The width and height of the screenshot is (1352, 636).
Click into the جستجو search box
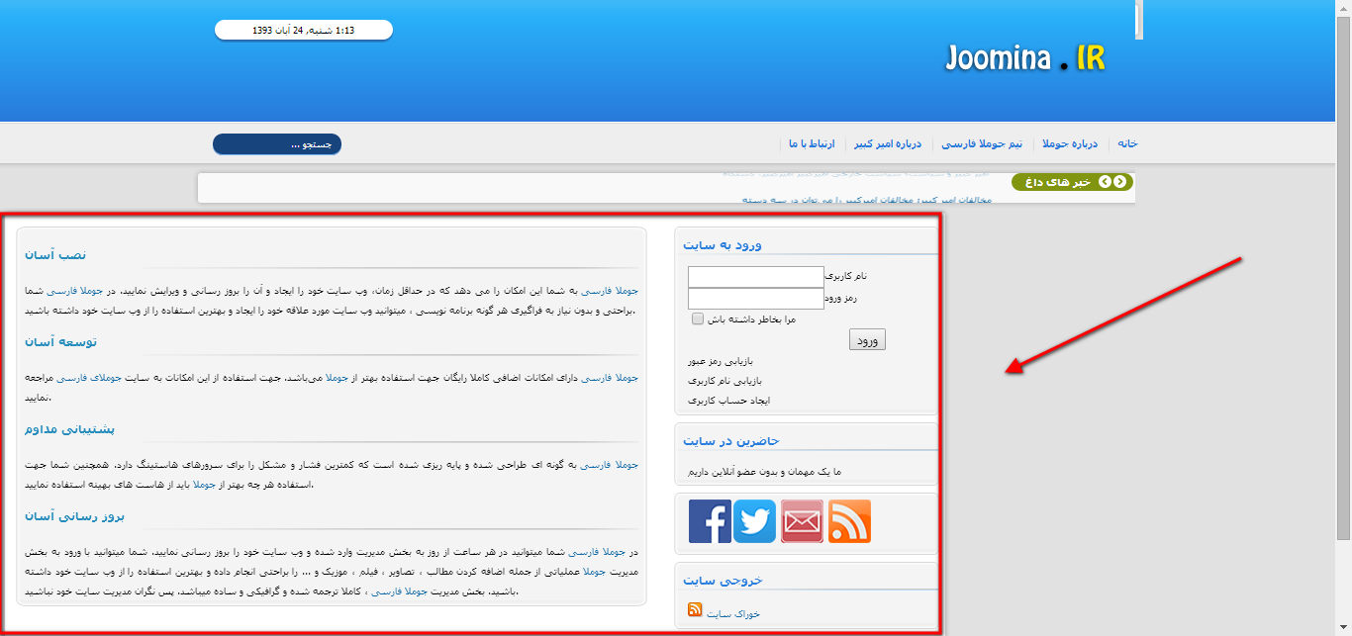point(277,144)
